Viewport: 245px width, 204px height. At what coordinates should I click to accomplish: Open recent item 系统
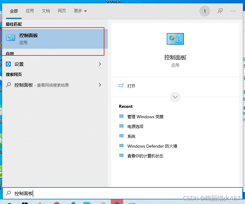click(131, 136)
